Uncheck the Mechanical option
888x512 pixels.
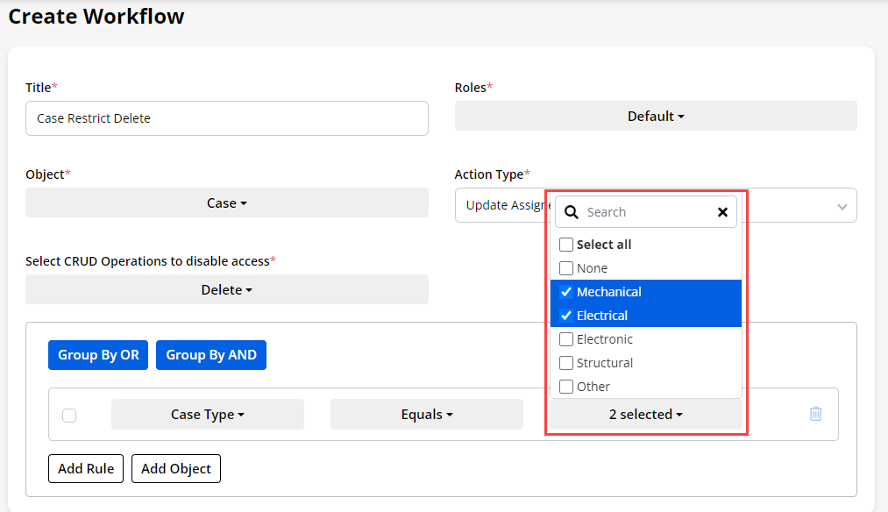(566, 292)
